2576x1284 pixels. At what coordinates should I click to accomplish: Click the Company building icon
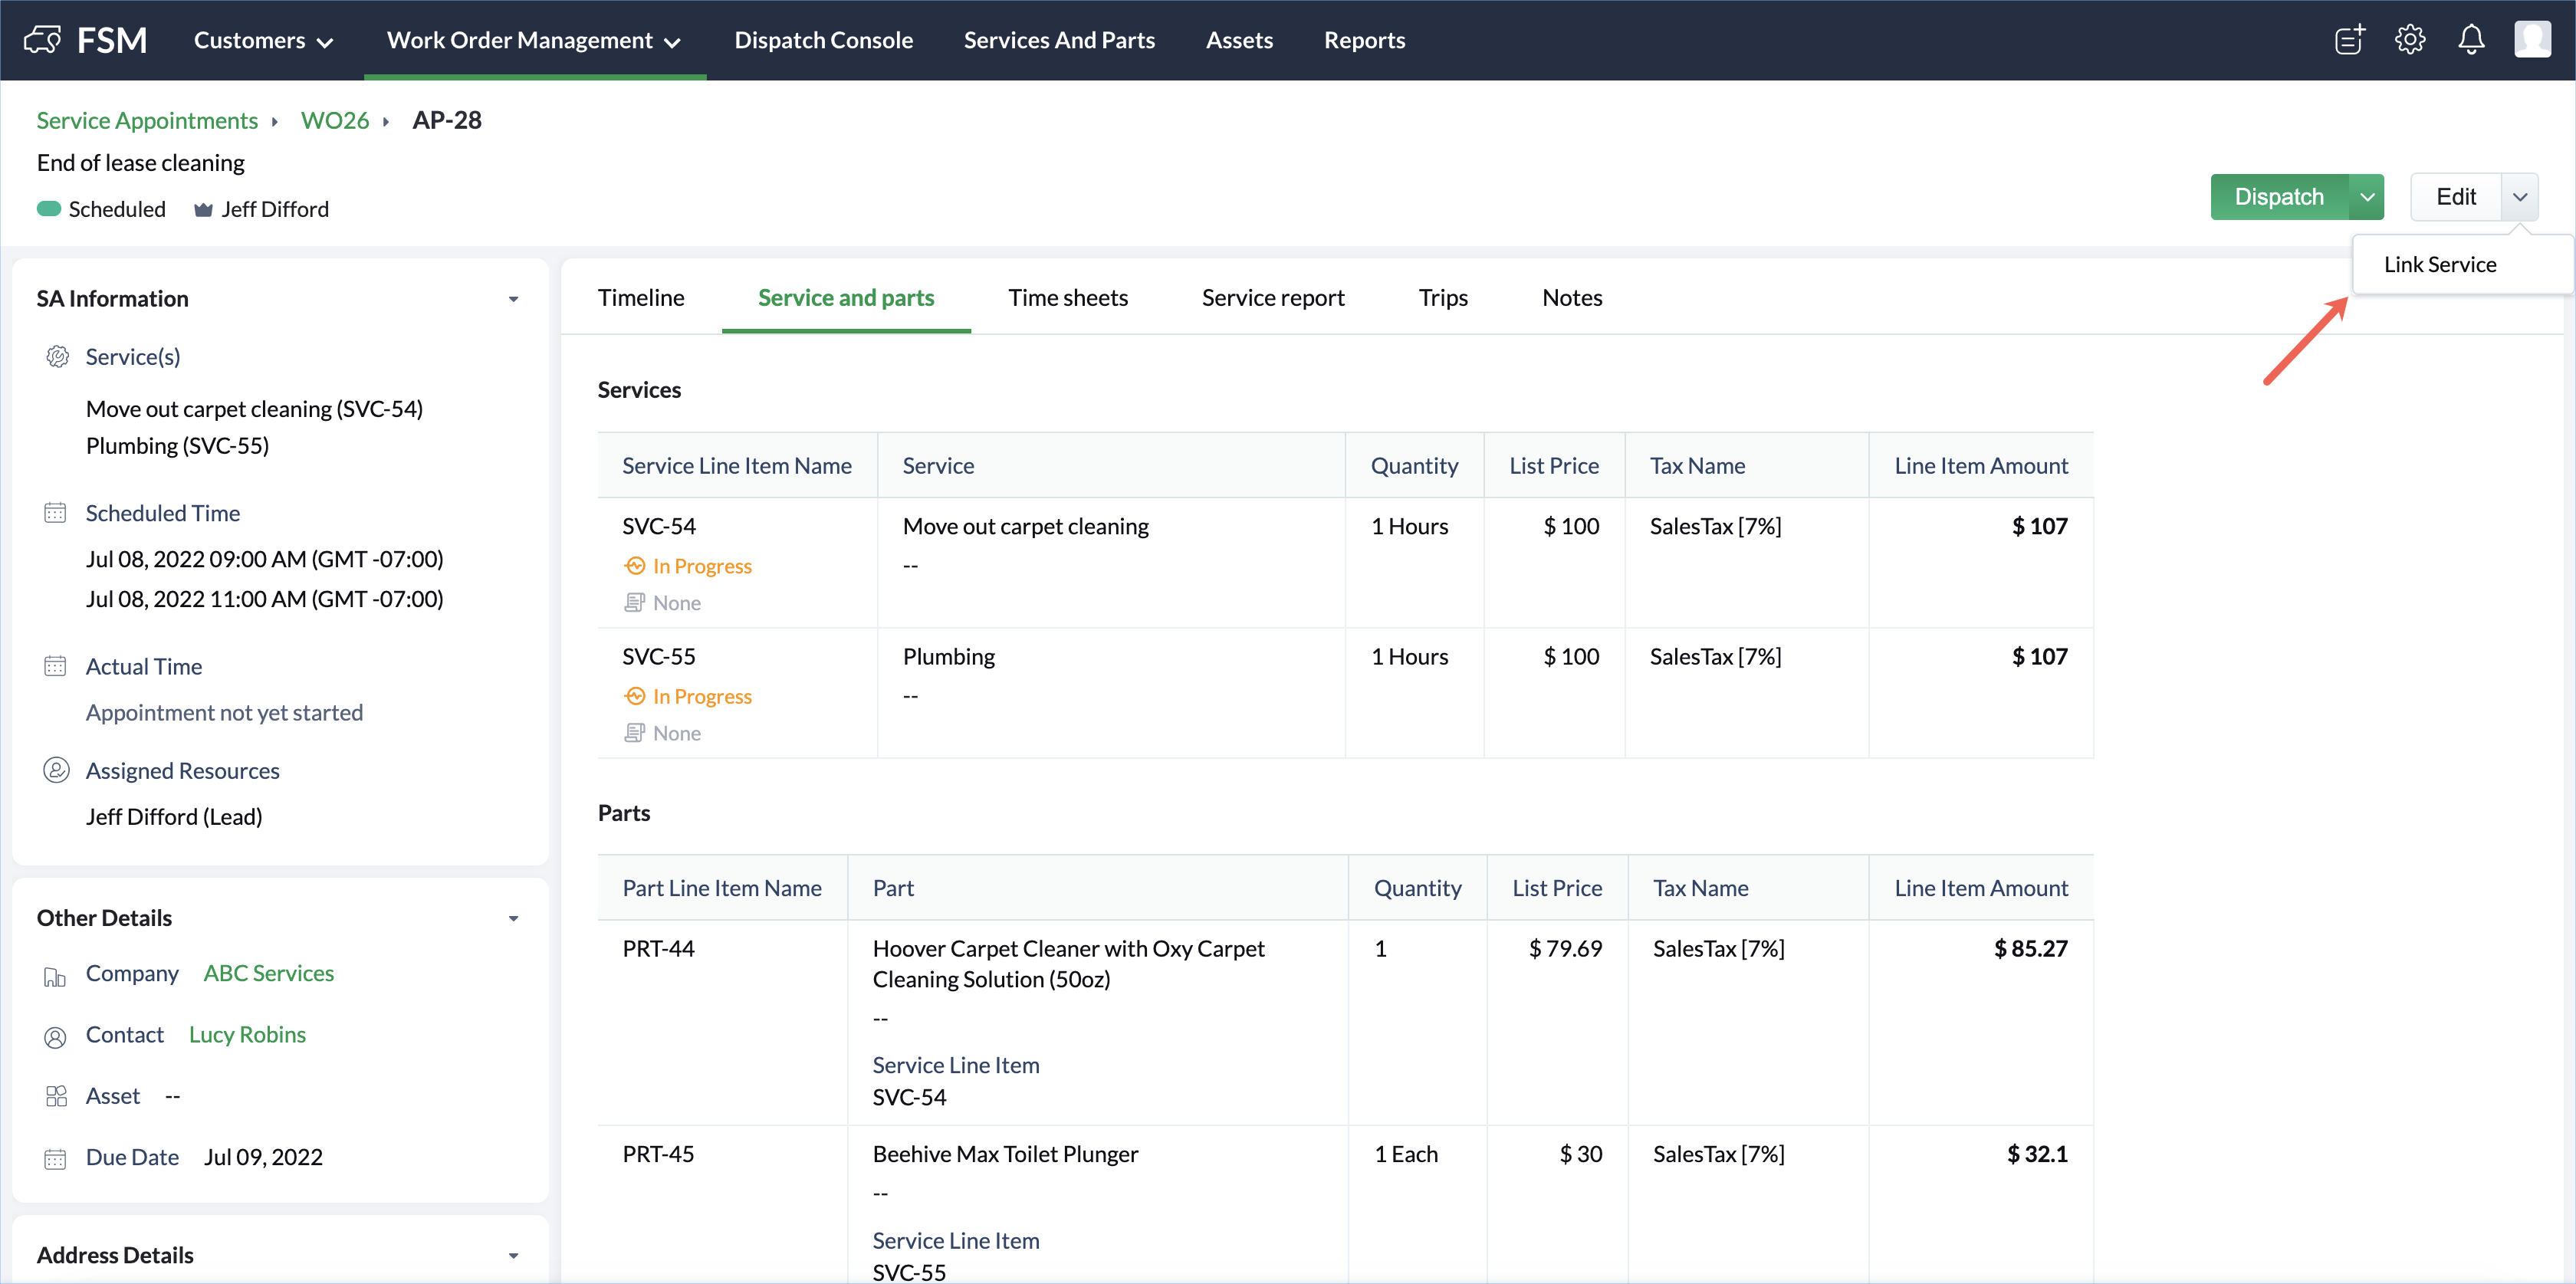tap(55, 976)
